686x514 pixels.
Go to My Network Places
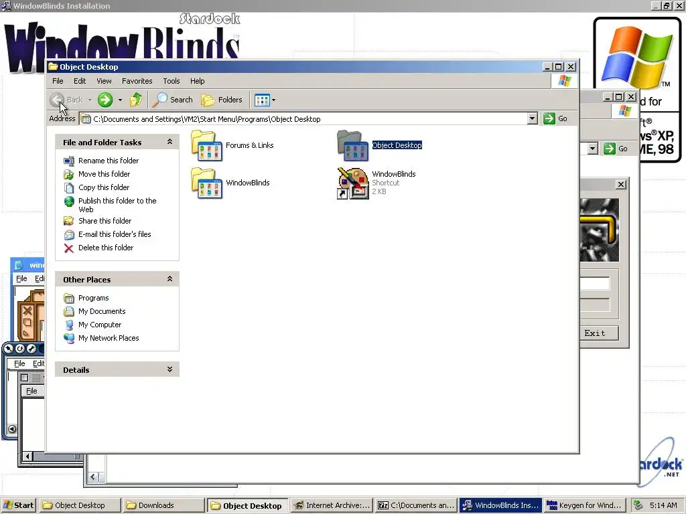click(x=109, y=338)
